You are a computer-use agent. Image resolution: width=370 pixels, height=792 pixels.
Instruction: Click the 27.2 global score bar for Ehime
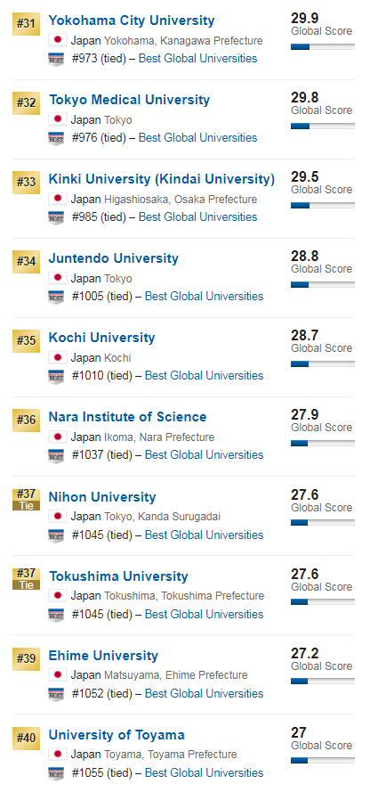tap(323, 682)
